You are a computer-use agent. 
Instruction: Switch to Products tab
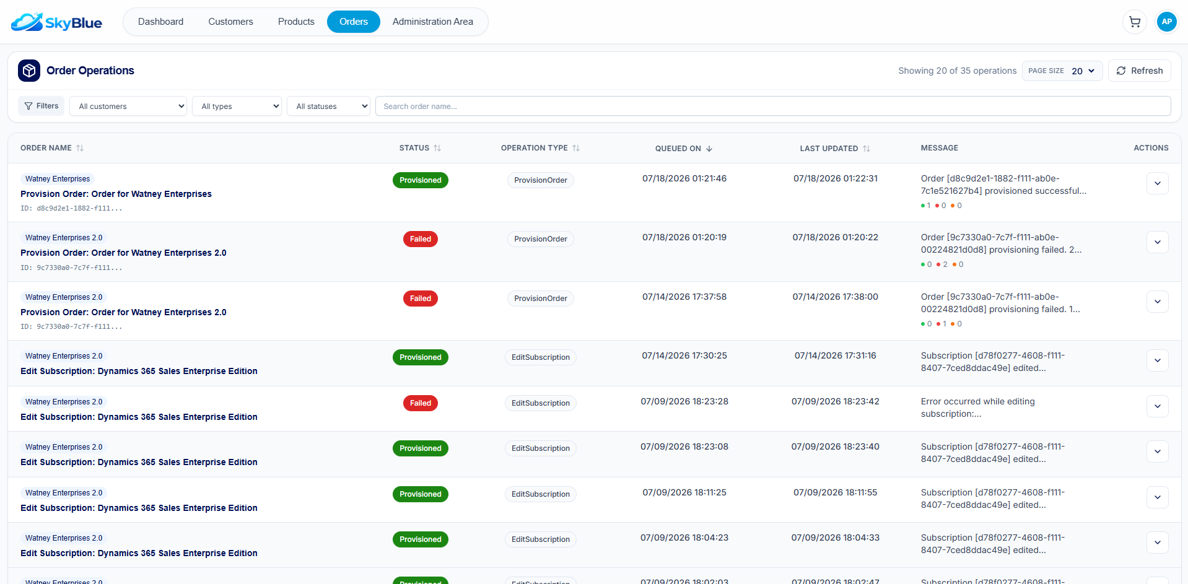(296, 22)
